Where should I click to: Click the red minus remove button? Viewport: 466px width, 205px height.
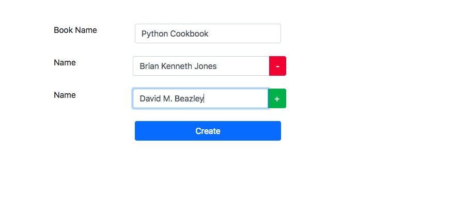[277, 66]
